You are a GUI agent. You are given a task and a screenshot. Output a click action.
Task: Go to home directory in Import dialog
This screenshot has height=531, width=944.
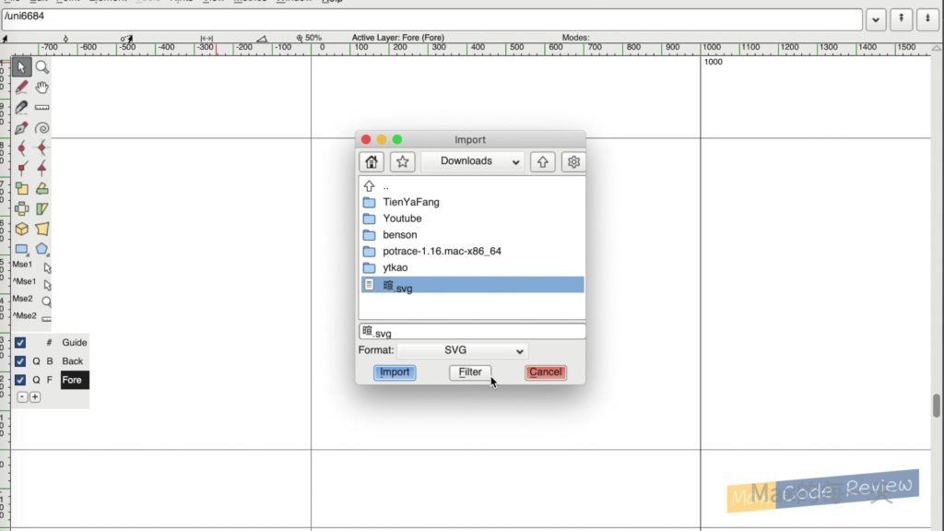coord(372,162)
